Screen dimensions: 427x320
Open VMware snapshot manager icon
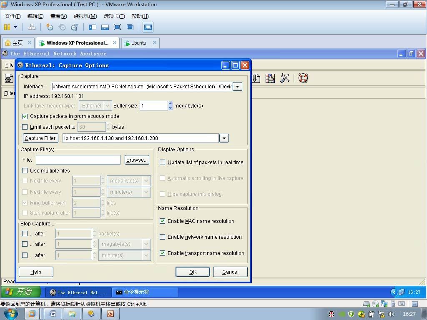74,27
